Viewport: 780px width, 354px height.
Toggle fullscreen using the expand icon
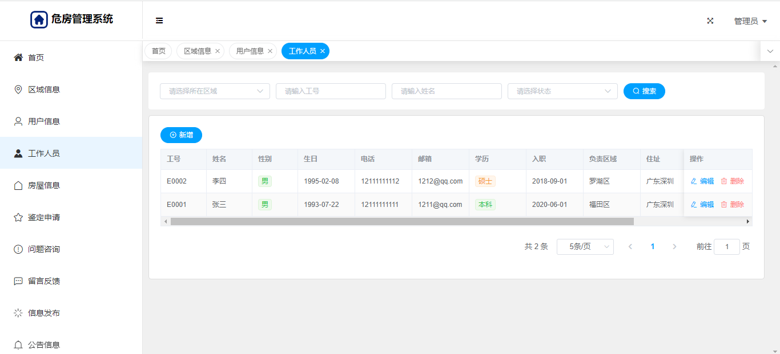coord(710,21)
